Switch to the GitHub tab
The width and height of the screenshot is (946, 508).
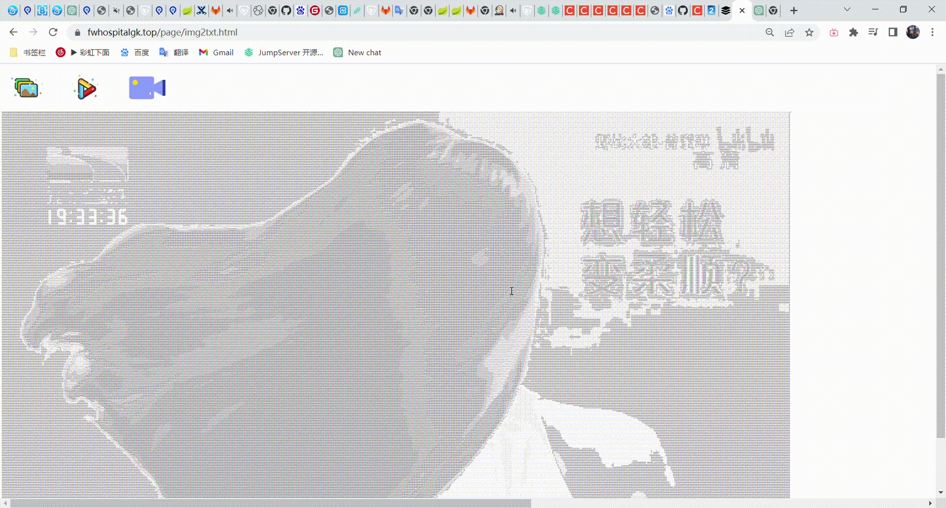click(x=682, y=10)
